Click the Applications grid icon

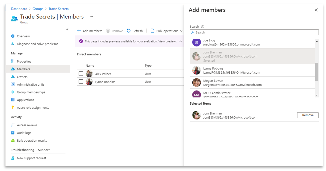tap(13, 100)
